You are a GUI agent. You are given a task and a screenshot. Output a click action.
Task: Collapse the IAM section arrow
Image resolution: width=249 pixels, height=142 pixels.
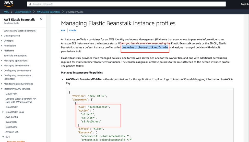click(3, 137)
